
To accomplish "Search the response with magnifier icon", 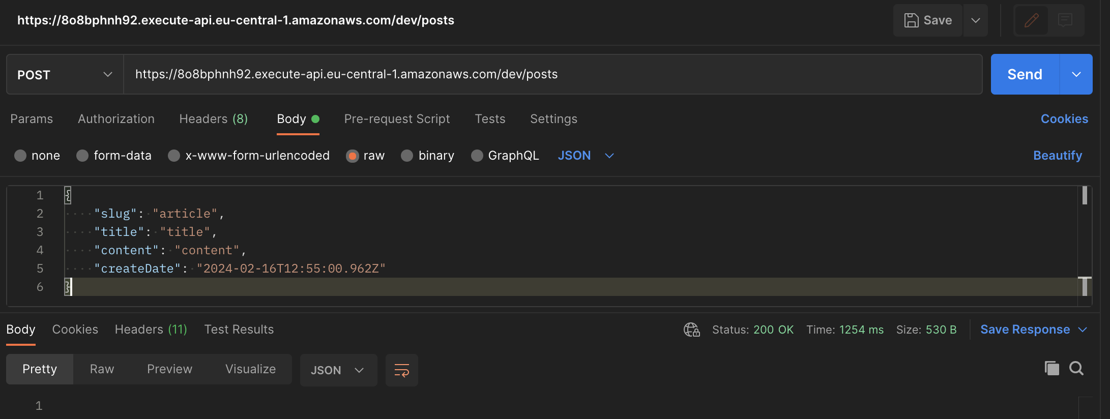I will coord(1076,368).
